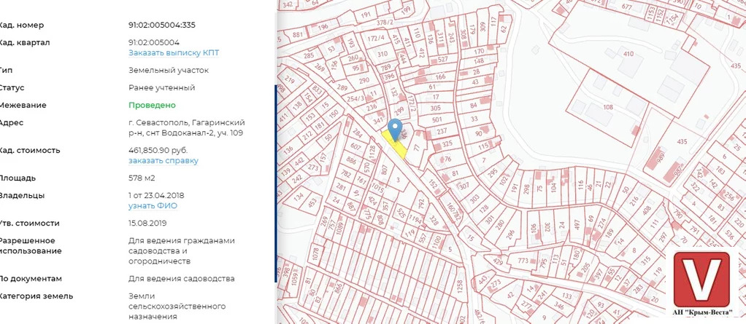Click the green Проведено survey status

coord(152,105)
